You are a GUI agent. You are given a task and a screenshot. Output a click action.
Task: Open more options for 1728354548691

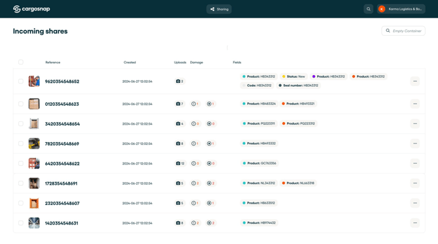pyautogui.click(x=415, y=183)
